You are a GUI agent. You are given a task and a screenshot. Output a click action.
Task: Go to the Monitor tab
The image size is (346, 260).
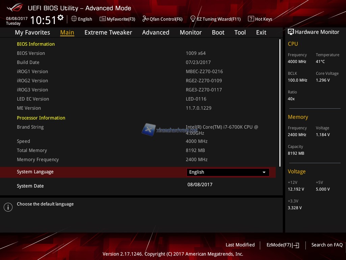coord(191,32)
